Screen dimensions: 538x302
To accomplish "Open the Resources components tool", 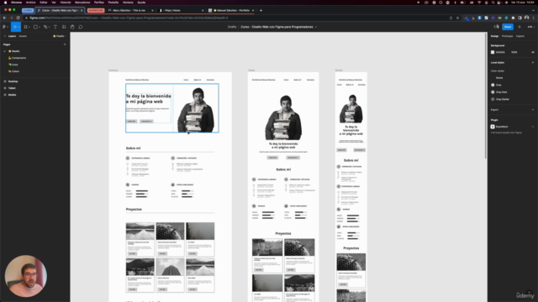I will coord(64,27).
